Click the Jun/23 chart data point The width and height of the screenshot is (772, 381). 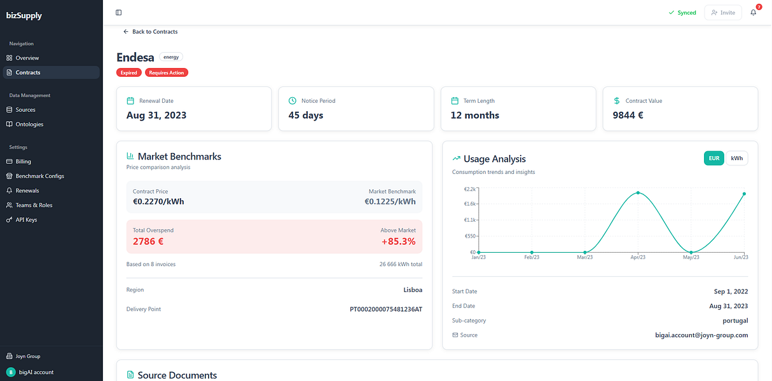click(744, 194)
